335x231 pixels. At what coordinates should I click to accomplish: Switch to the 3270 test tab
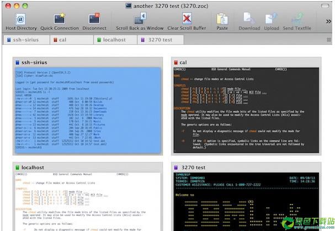[161, 40]
